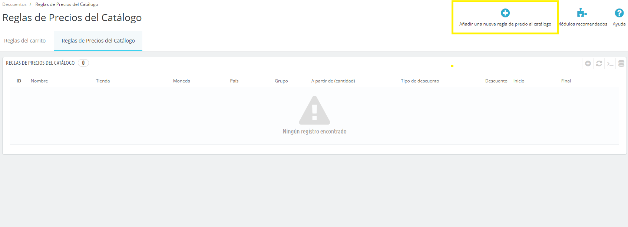Go to Descuentos breadcrumb link
Image resolution: width=628 pixels, height=227 pixels.
pos(14,4)
